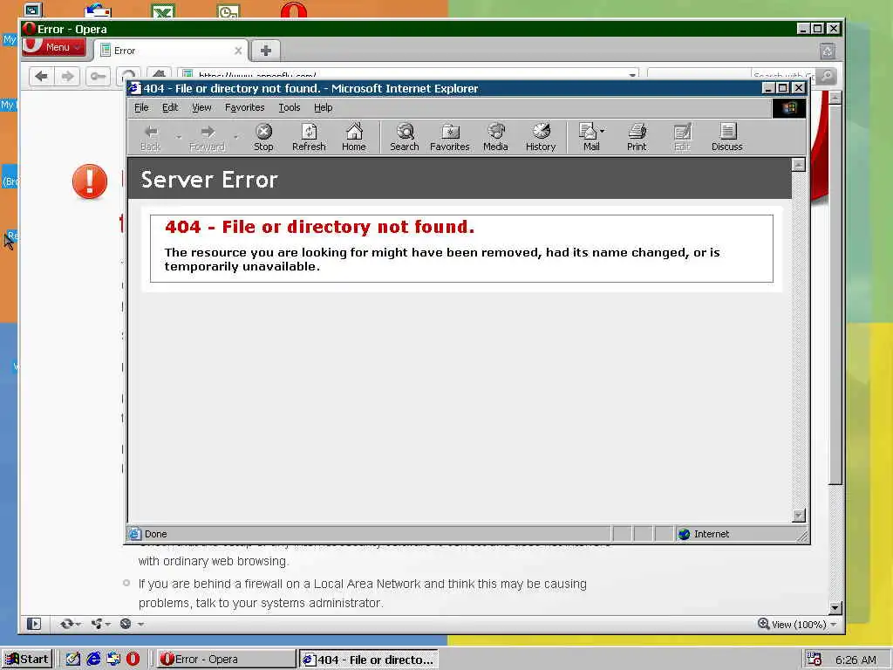The height and width of the screenshot is (670, 893).
Task: Click the 6:26 AM taskbar clock
Action: [x=856, y=660]
